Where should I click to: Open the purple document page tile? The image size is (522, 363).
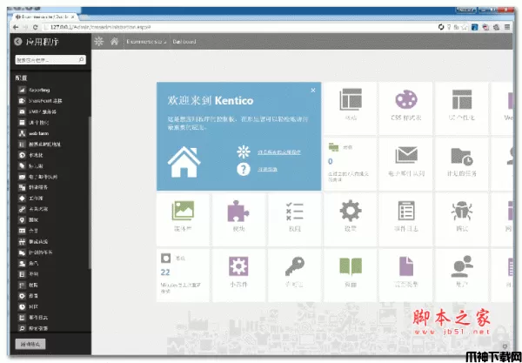405,275
